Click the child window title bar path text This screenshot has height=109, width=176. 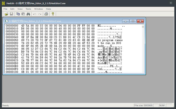pos(35,21)
